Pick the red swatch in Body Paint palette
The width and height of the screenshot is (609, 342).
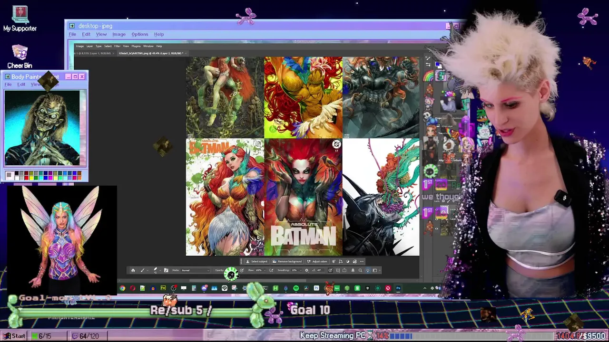click(x=26, y=178)
